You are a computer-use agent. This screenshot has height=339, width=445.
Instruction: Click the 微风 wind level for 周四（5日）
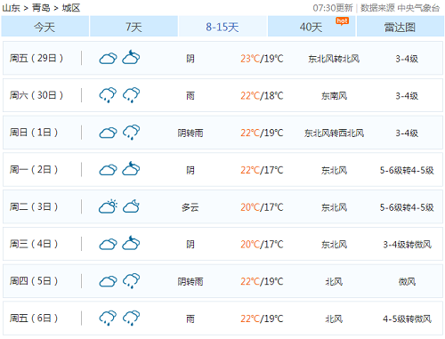point(407,281)
